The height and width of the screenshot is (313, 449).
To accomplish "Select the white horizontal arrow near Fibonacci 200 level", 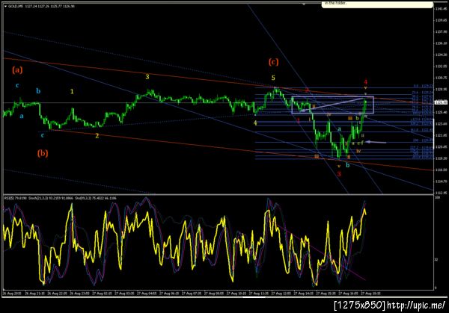I will pyautogui.click(x=376, y=142).
